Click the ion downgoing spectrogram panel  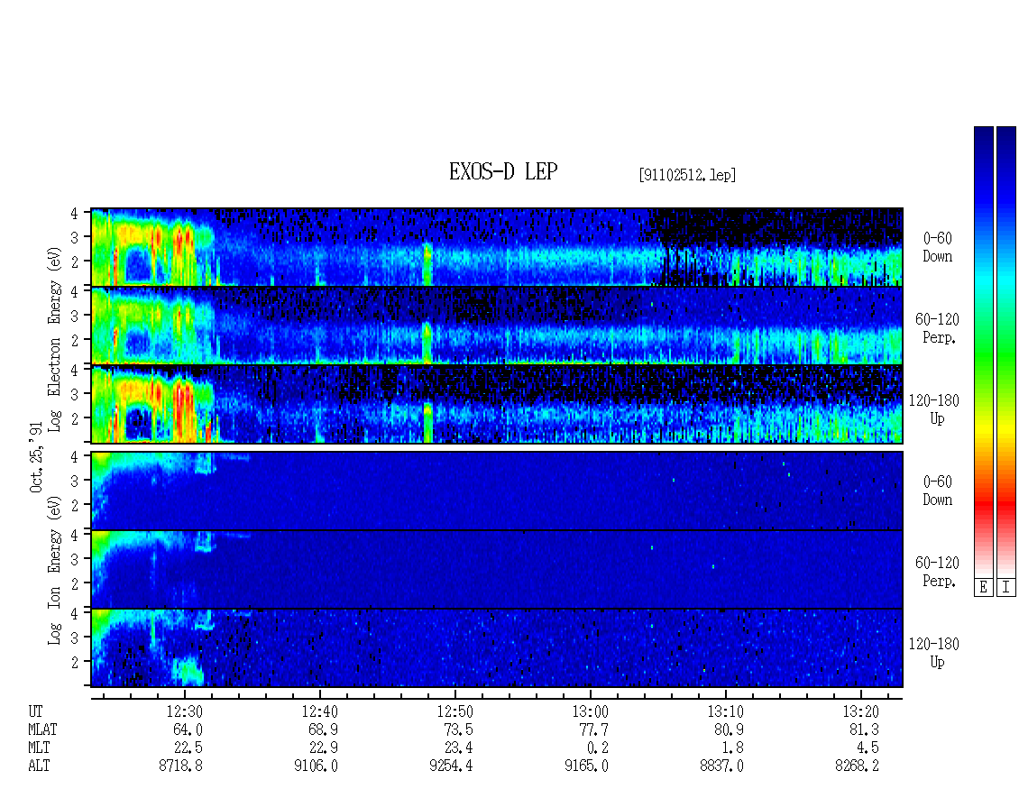pos(497,491)
